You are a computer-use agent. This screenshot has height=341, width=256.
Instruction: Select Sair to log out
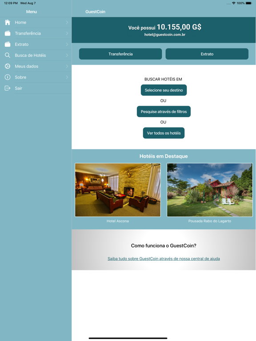pyautogui.click(x=36, y=88)
